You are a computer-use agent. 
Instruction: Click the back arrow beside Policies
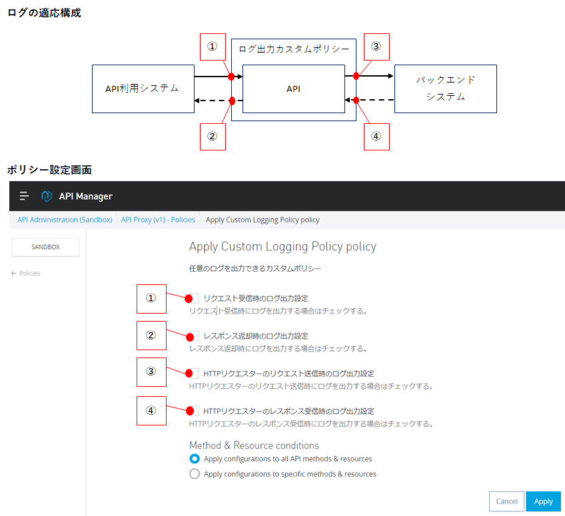[14, 273]
